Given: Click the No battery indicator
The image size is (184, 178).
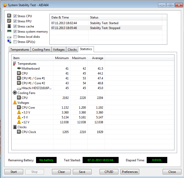Looking at the screenshot, I should (x=46, y=160).
